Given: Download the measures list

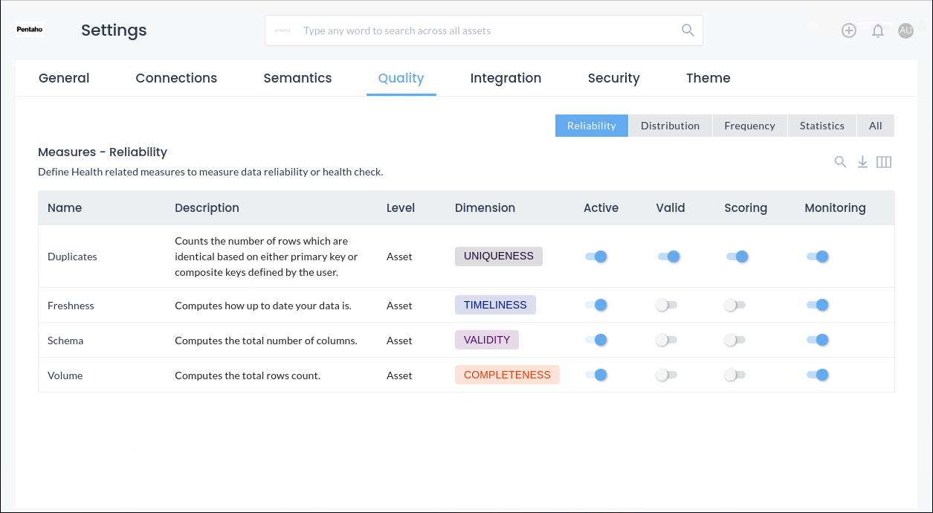Looking at the screenshot, I should pos(862,162).
